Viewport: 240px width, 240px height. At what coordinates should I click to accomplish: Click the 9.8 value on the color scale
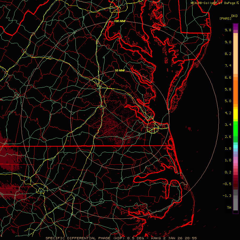point(228,30)
